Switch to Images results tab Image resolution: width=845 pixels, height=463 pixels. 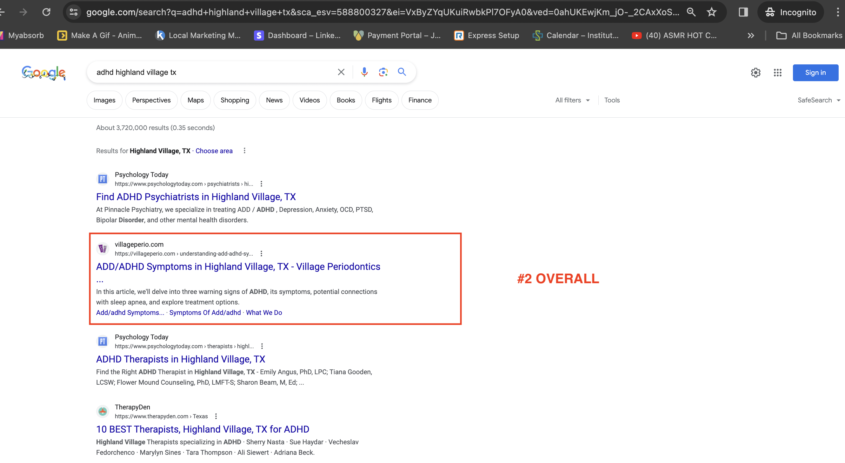pos(104,100)
